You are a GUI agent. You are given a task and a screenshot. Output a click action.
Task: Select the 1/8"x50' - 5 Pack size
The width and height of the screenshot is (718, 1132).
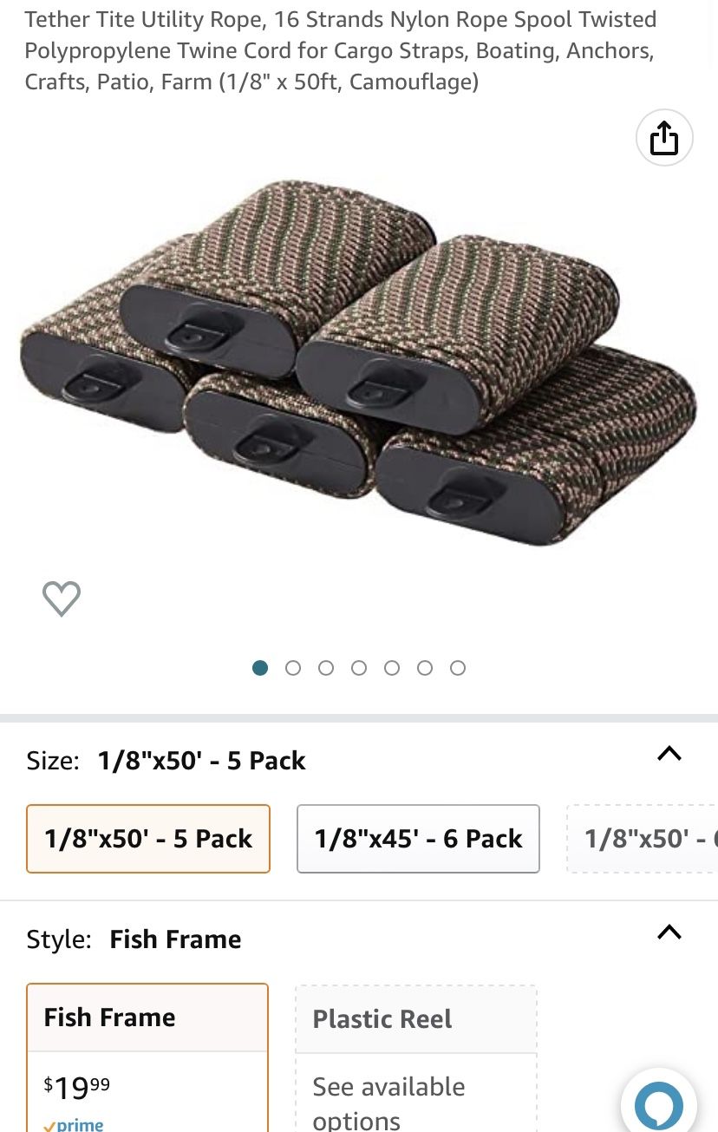pyautogui.click(x=148, y=839)
